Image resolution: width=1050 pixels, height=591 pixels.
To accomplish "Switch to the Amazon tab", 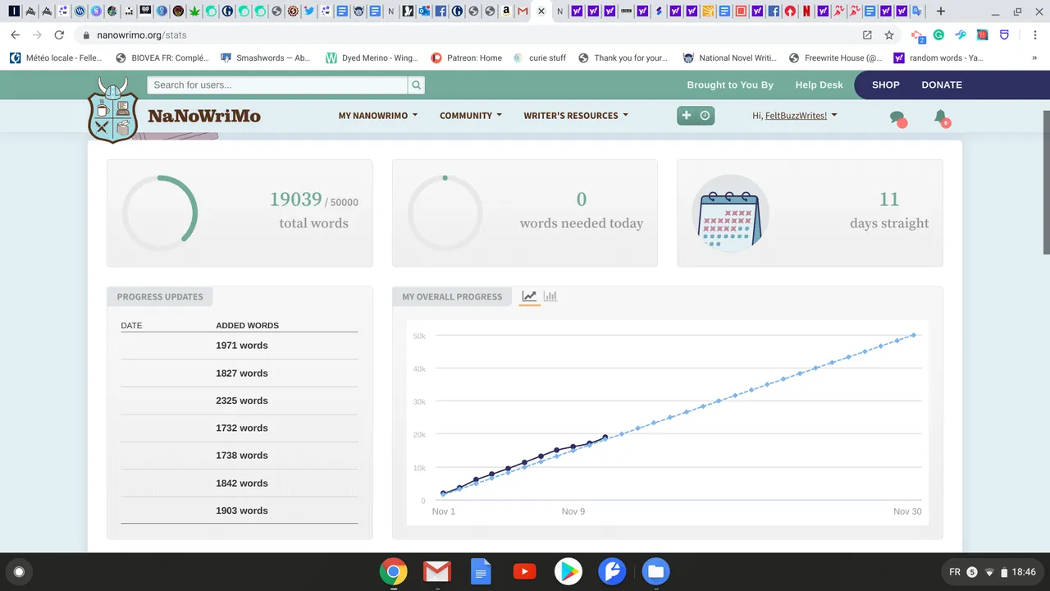I will pos(506,11).
